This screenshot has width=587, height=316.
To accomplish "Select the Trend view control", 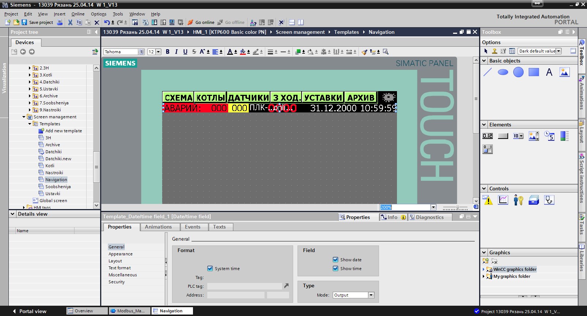I will point(503,200).
